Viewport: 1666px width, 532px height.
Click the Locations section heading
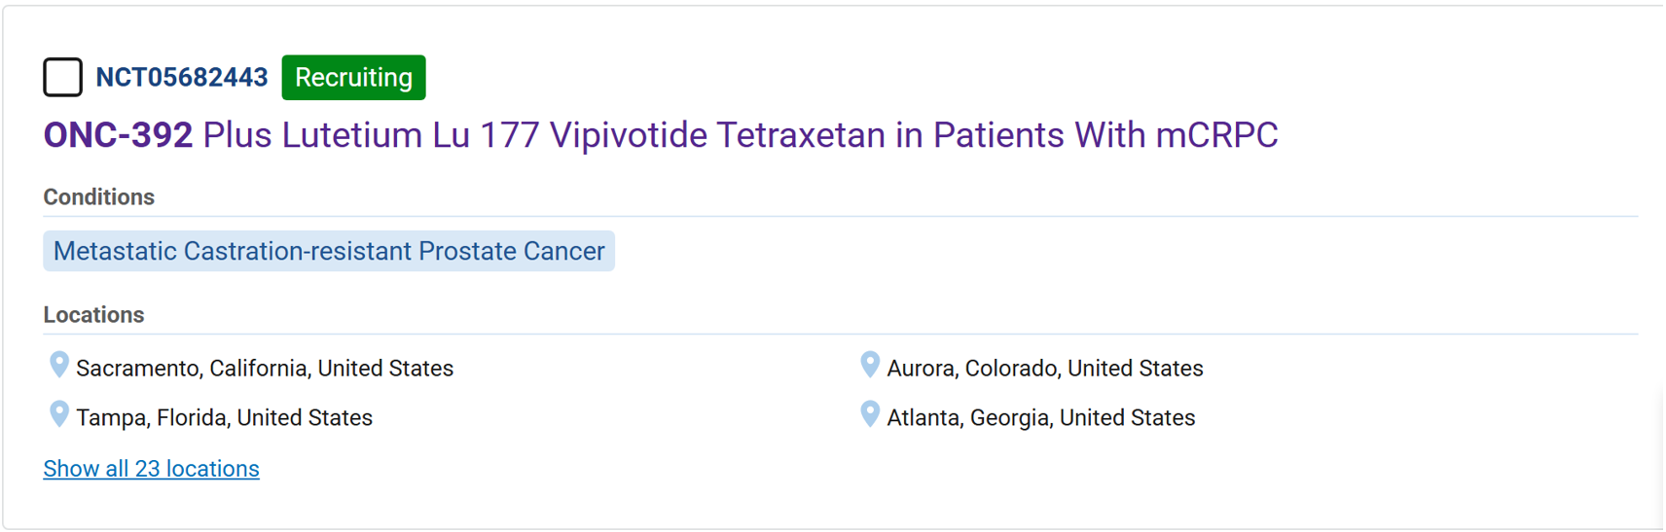coord(93,315)
